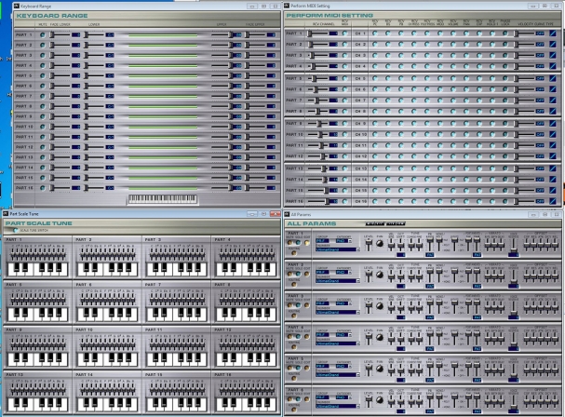Adjust Part 1 Fade Lower slider
The height and width of the screenshot is (417, 565).
(x=60, y=35)
